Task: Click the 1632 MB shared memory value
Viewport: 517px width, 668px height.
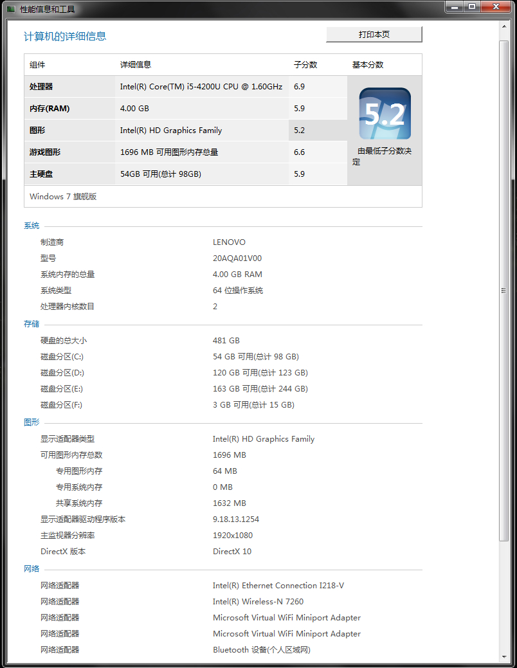Action: pos(230,503)
